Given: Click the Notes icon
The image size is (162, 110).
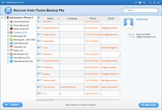Looking at the screenshot, I should (x=11, y=51).
